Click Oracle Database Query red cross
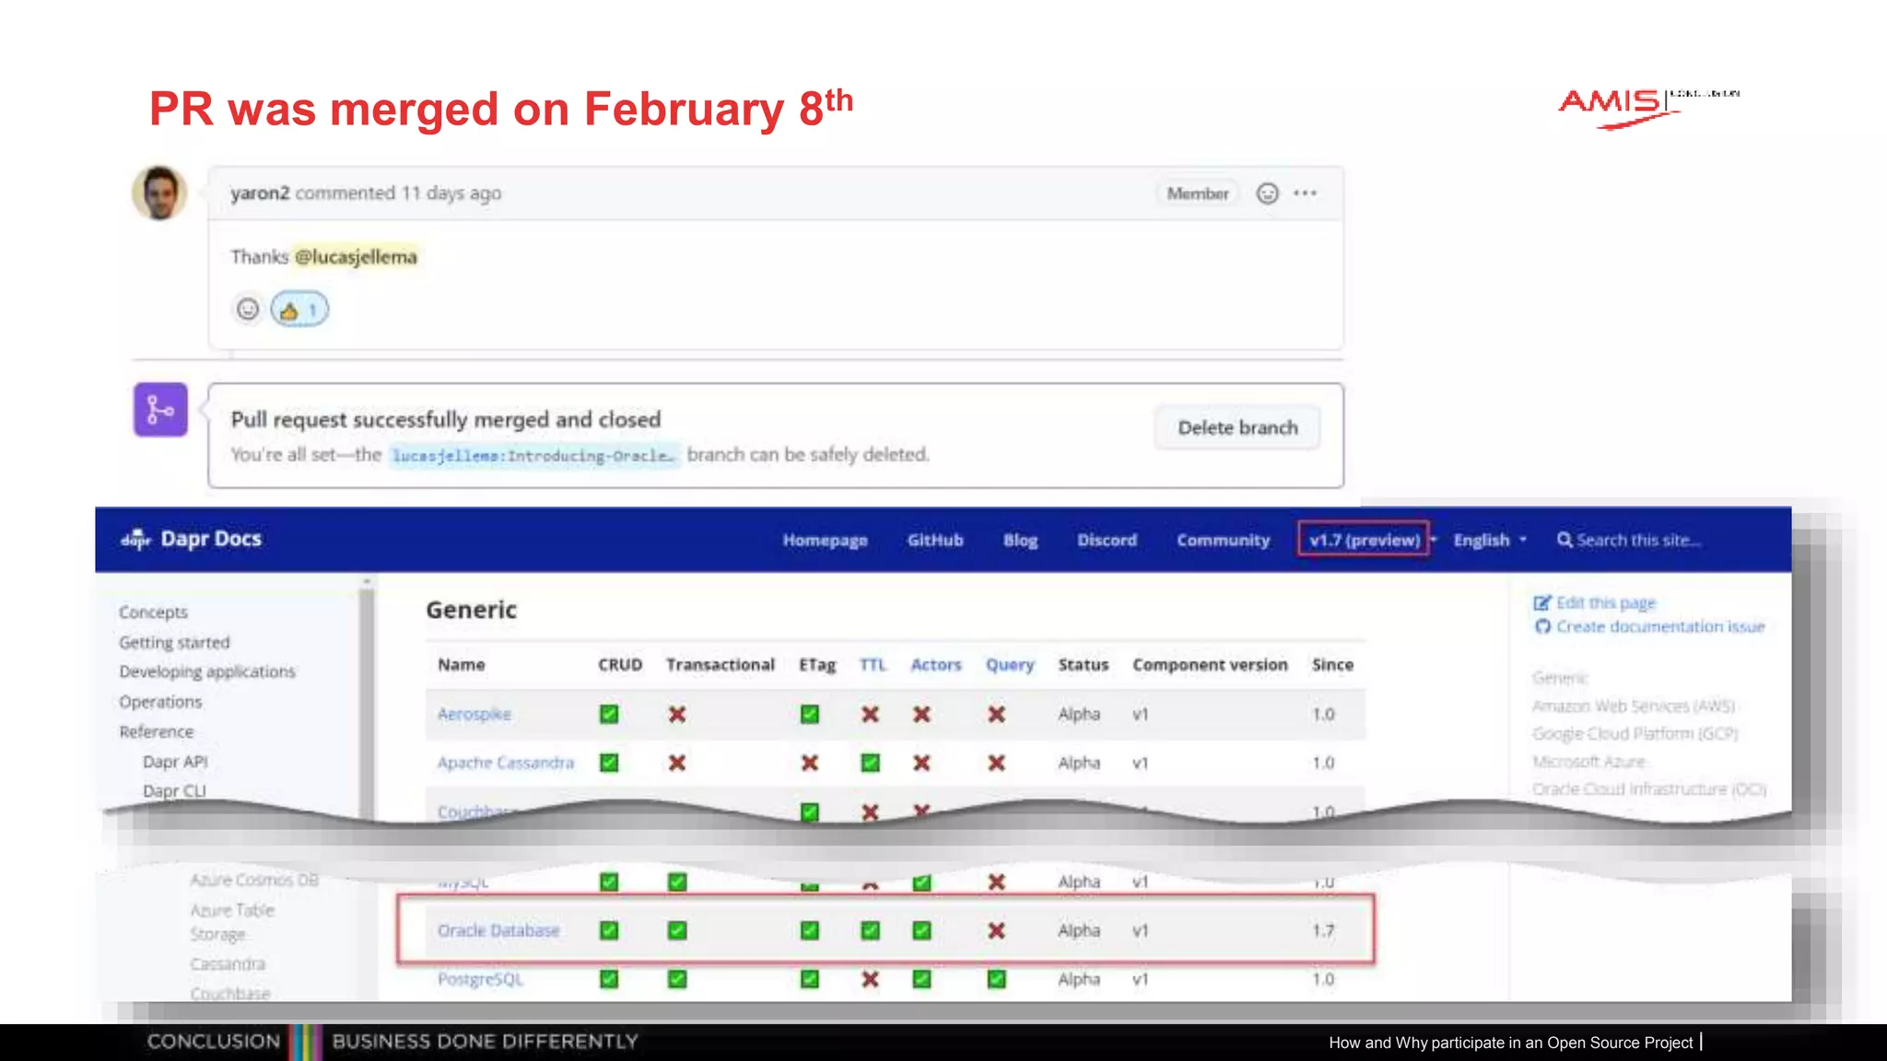 click(x=996, y=931)
